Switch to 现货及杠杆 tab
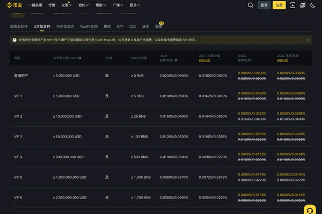The width and height of the screenshot is (322, 214). [19, 26]
